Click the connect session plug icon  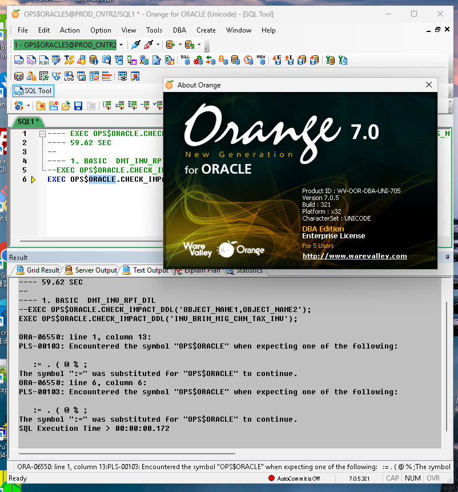(x=135, y=45)
